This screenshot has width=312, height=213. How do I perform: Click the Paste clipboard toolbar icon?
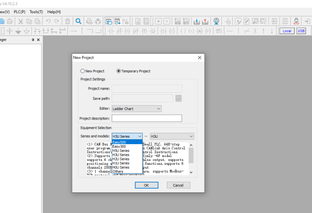pyautogui.click(x=37, y=21)
